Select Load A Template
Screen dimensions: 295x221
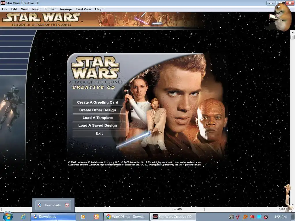tap(99, 118)
